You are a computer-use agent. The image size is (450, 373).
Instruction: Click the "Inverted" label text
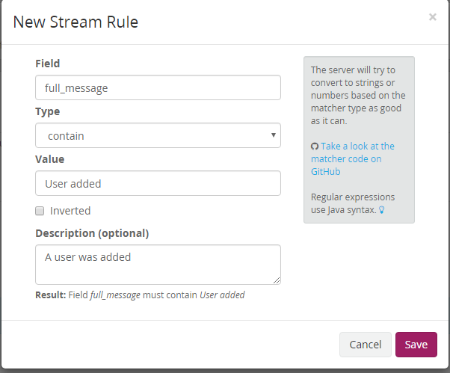pyautogui.click(x=70, y=211)
